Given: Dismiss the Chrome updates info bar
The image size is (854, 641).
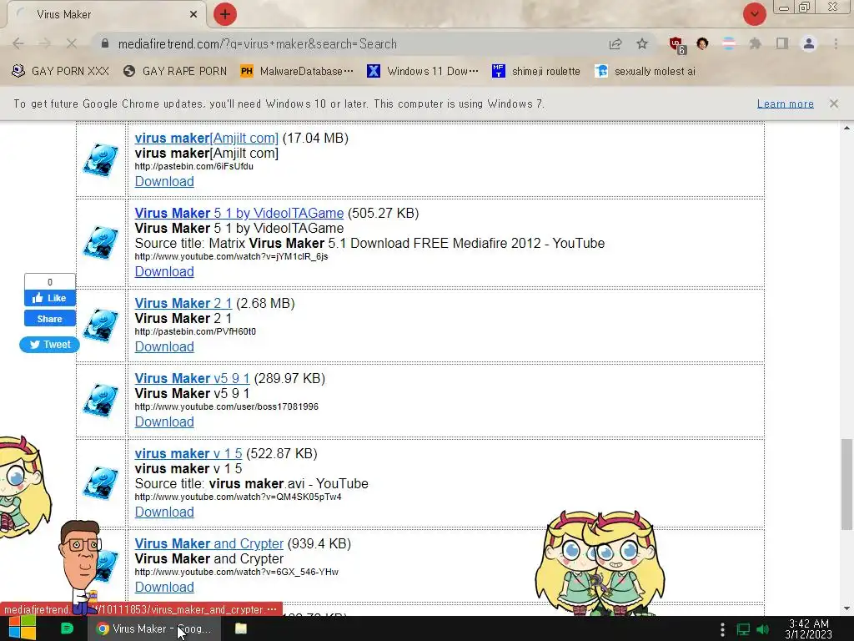Looking at the screenshot, I should [x=833, y=103].
